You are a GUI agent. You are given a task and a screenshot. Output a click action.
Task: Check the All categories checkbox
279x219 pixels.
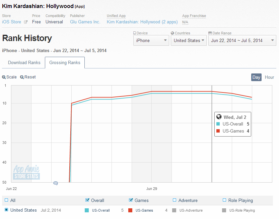tap(6, 200)
